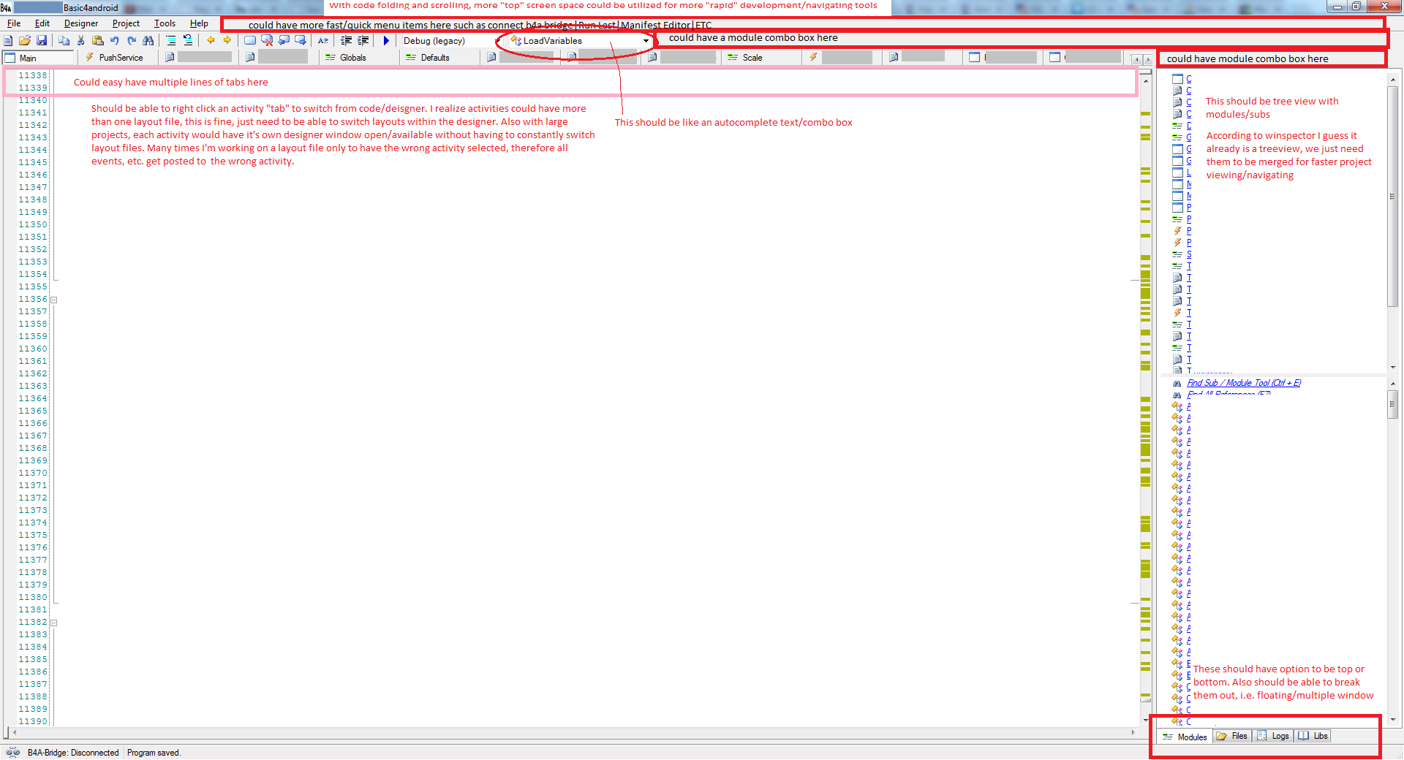Image resolution: width=1404 pixels, height=760 pixels.
Task: Show the Logs side panel tab
Action: point(1273,737)
